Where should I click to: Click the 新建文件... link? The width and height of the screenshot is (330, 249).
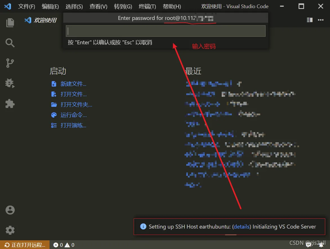73,84
